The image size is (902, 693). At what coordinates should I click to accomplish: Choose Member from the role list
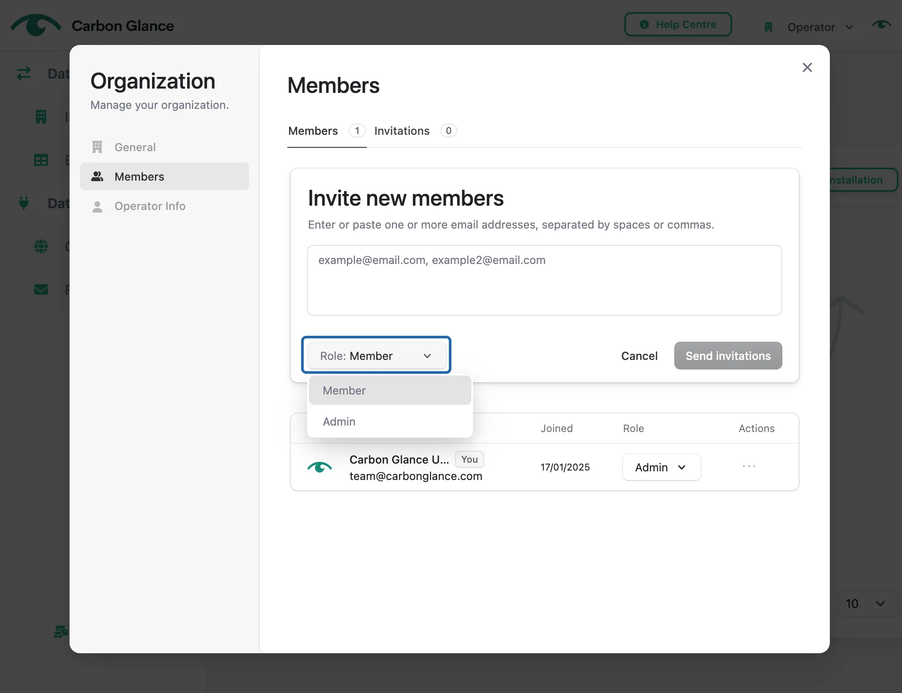coord(390,391)
